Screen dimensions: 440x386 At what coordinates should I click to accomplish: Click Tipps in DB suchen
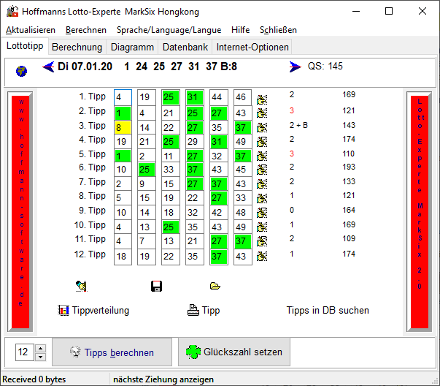coord(328,311)
